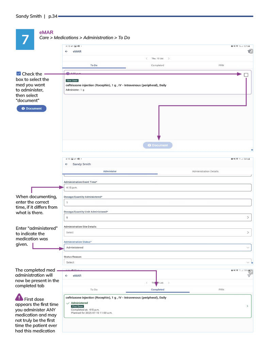Viewport: 269px width, 348px height.
Task: Select Completed tab in the top eMAR screen
Action: (157, 65)
